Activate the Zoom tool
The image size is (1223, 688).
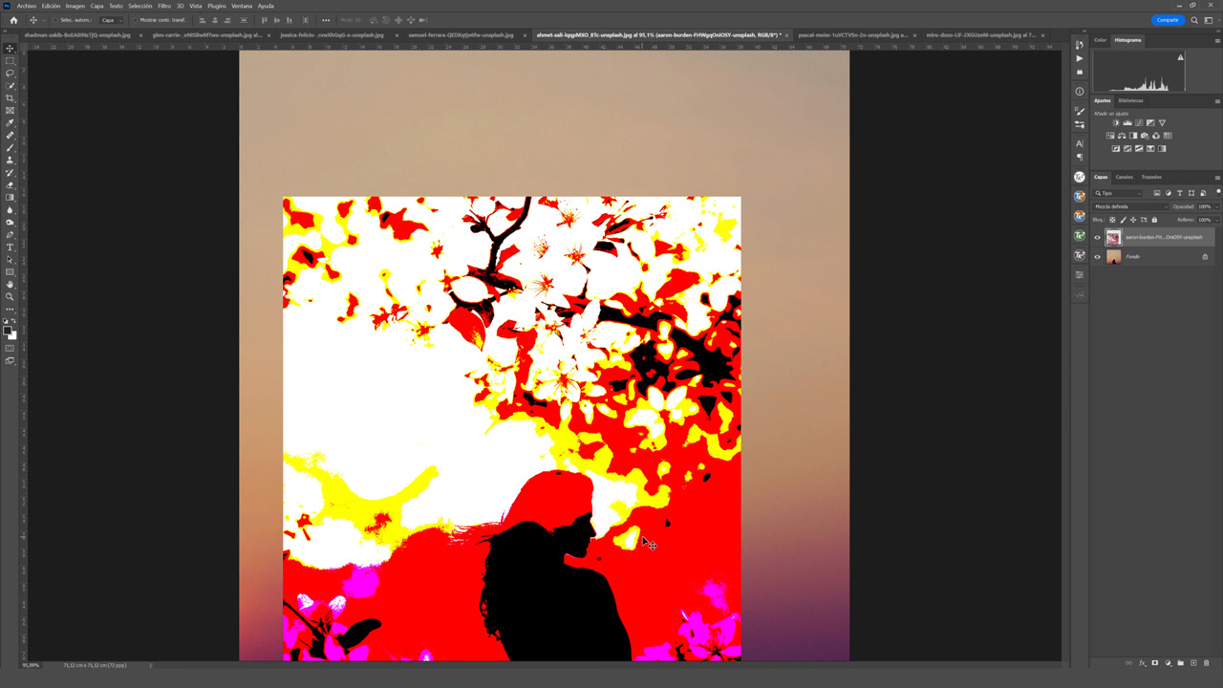10,296
